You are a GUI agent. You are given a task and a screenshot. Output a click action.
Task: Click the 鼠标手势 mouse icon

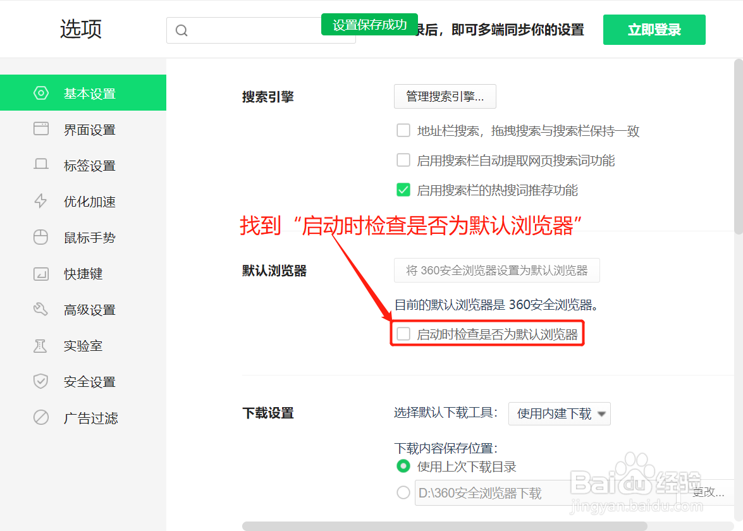40,237
